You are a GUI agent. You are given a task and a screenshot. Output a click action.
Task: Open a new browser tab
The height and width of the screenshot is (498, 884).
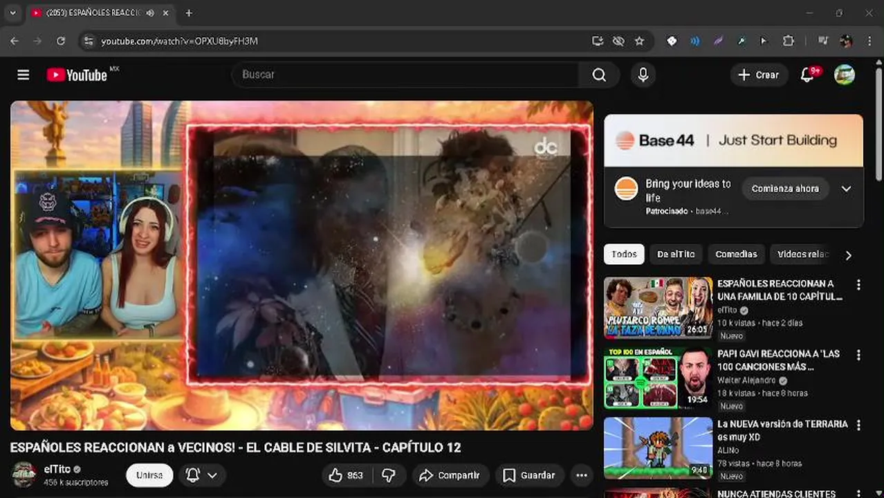pos(189,12)
